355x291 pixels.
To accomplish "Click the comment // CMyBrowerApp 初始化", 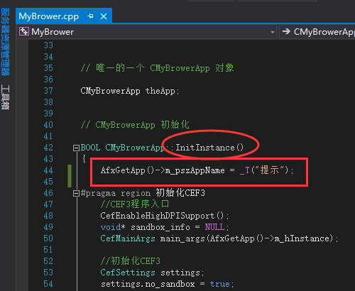I will point(135,125).
